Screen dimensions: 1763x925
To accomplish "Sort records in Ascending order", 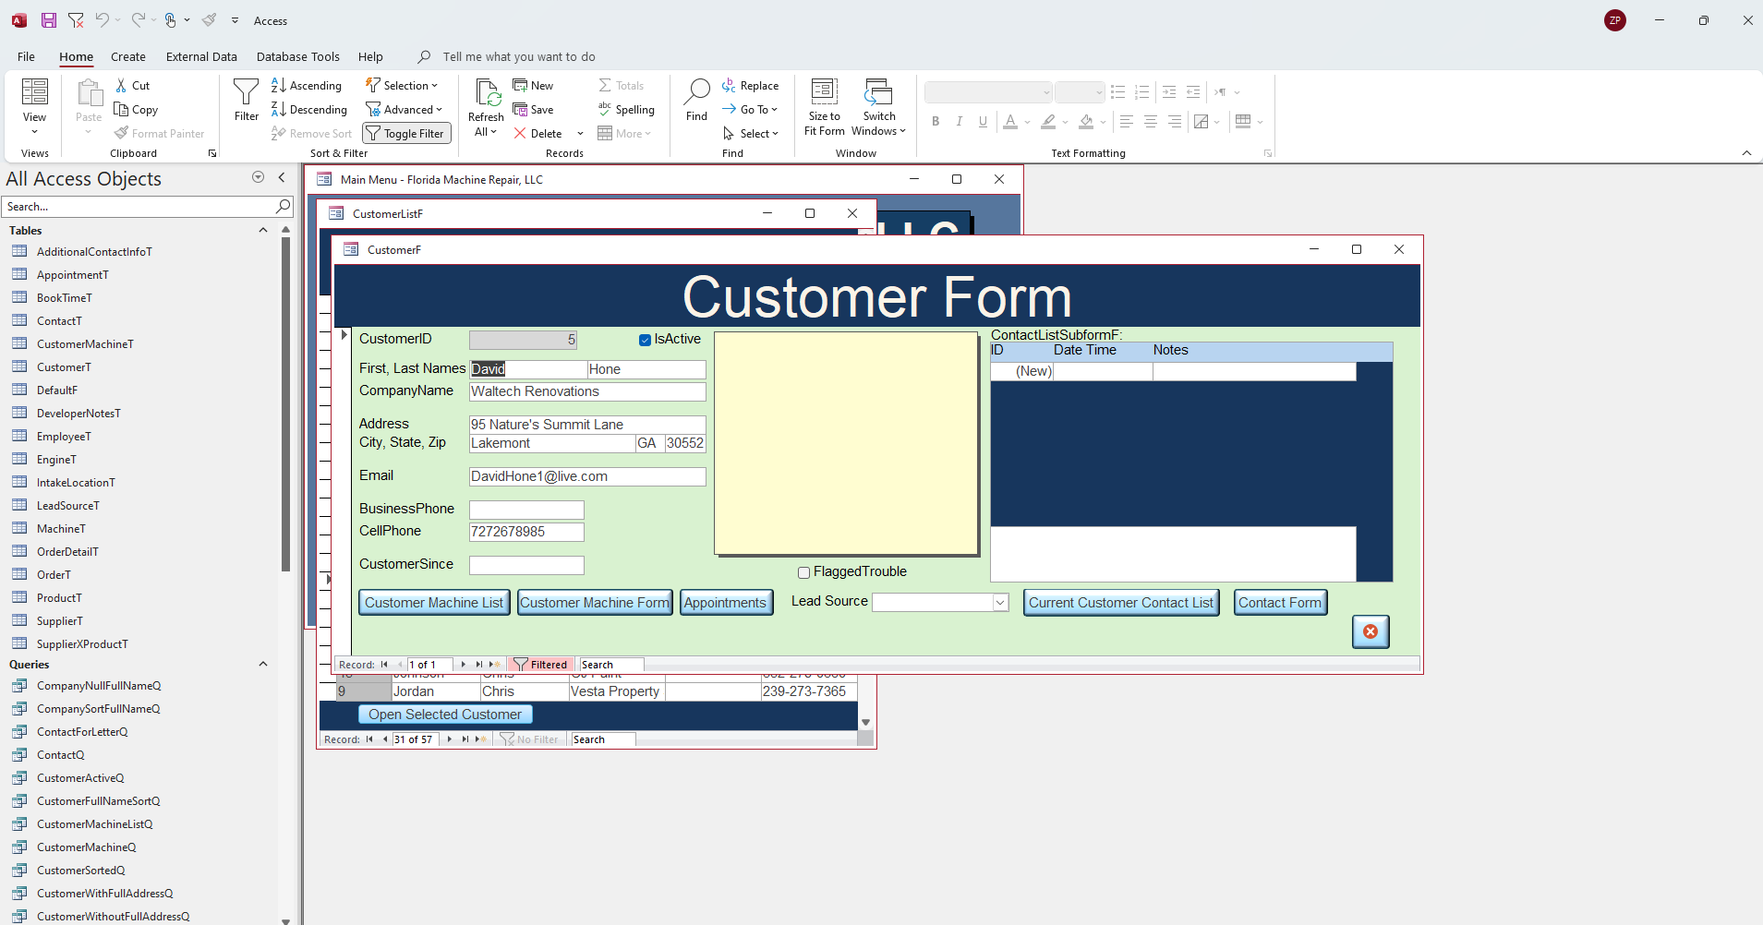I will [307, 86].
